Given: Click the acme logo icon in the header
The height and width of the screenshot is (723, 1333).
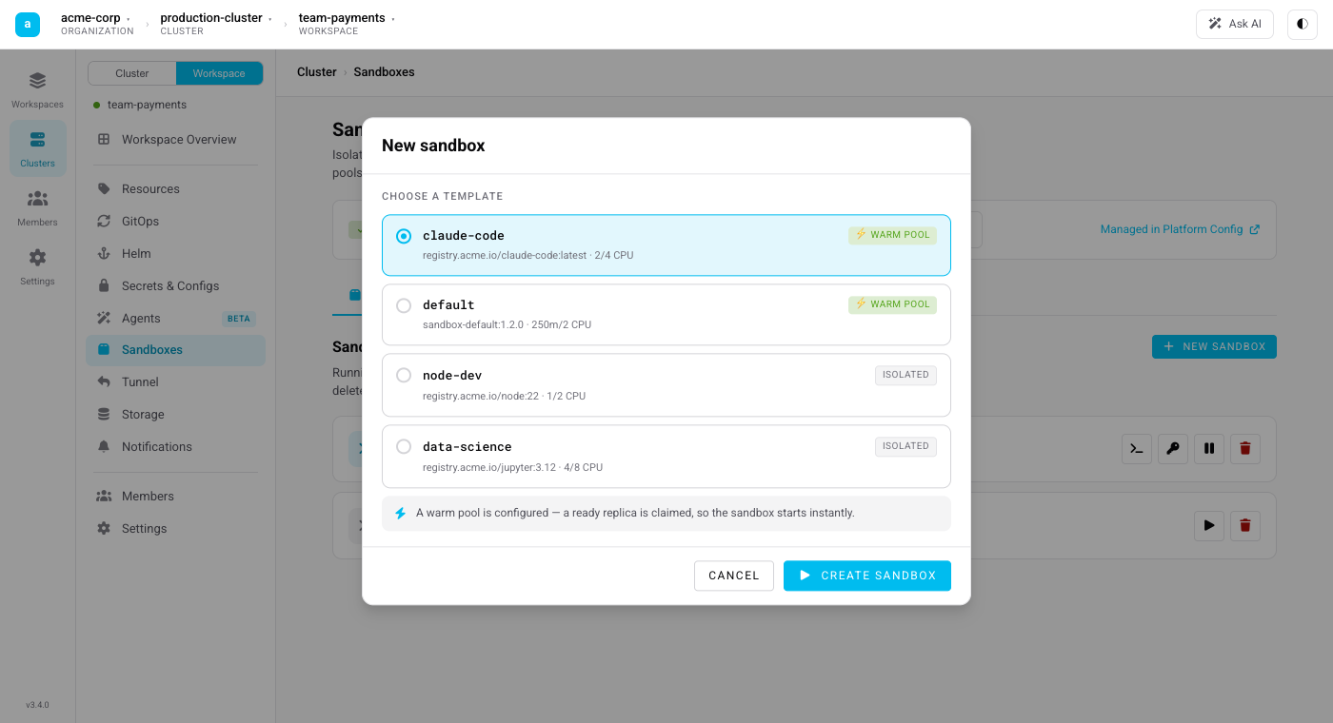Looking at the screenshot, I should [28, 24].
